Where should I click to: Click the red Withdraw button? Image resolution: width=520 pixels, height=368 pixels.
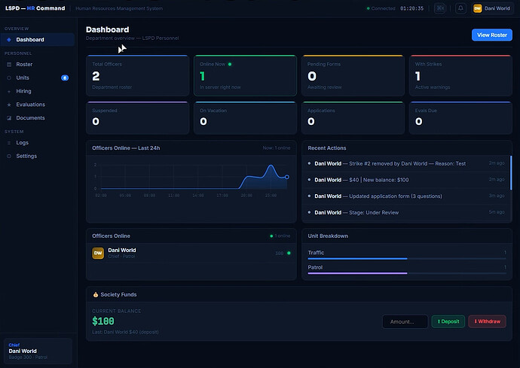coord(487,321)
